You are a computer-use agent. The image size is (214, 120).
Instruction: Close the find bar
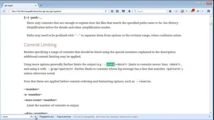pyautogui.click(x=210, y=117)
